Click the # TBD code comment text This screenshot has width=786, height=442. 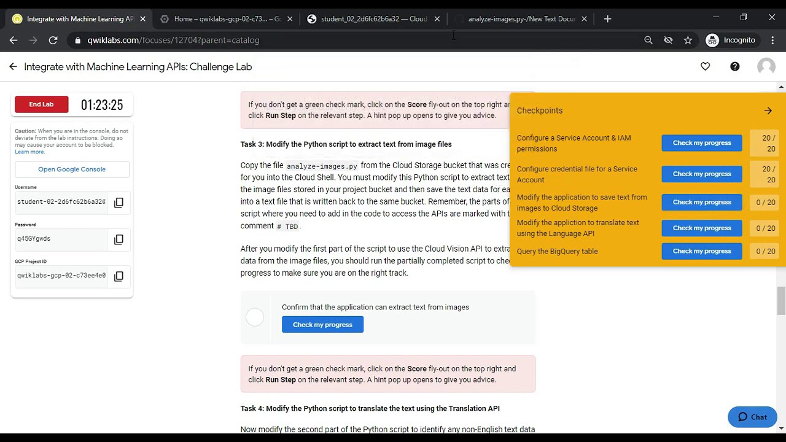287,227
